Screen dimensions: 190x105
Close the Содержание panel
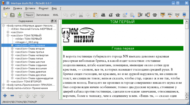click(55, 21)
